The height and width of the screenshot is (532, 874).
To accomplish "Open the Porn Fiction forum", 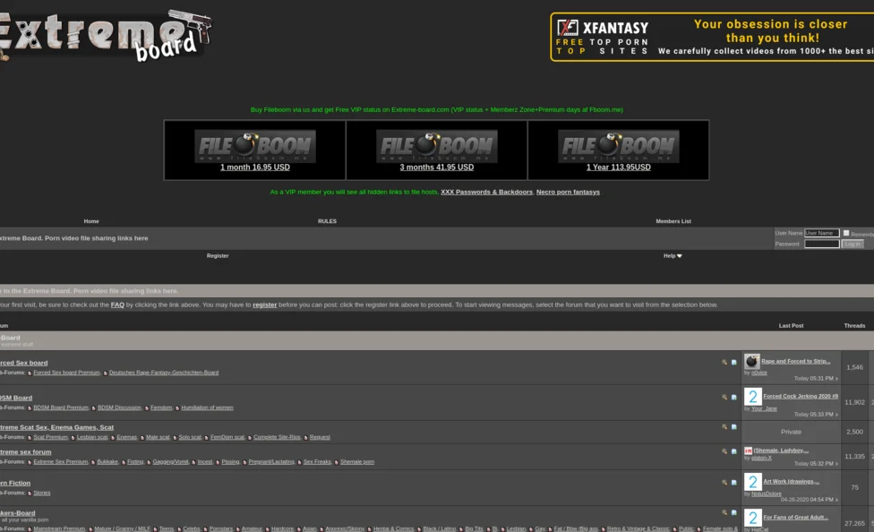I will tap(15, 484).
